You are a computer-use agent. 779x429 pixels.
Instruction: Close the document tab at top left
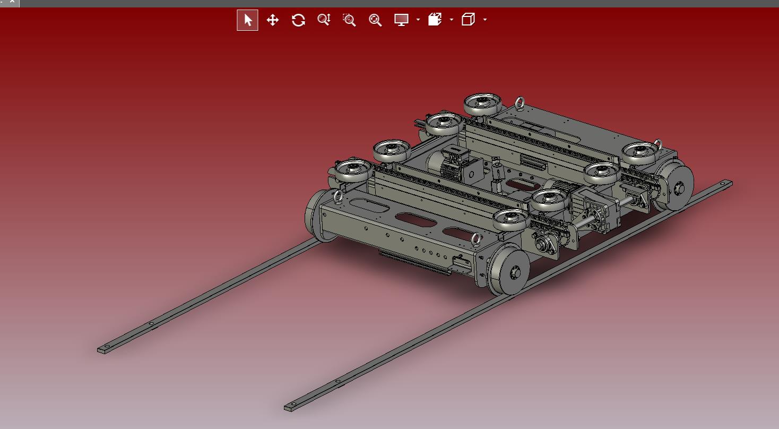(12, 2)
